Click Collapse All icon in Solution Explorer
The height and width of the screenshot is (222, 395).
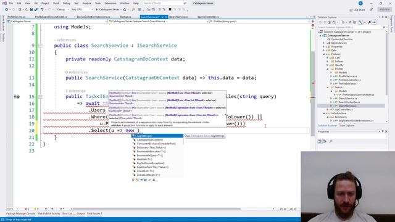pyautogui.click(x=350, y=22)
